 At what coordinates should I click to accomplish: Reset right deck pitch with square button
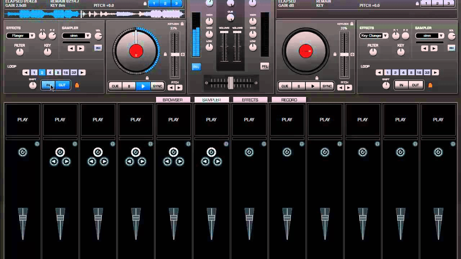click(352, 54)
